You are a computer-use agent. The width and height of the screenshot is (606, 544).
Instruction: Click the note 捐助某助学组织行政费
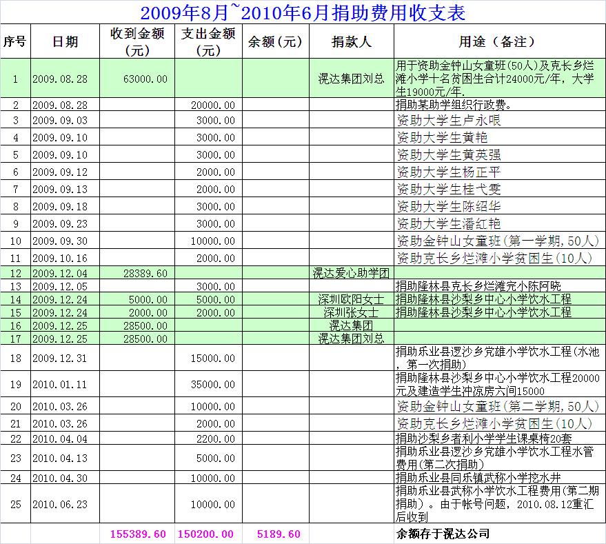454,105
